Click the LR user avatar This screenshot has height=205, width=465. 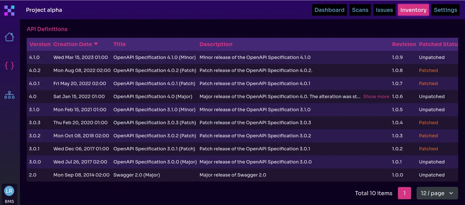(x=9, y=191)
